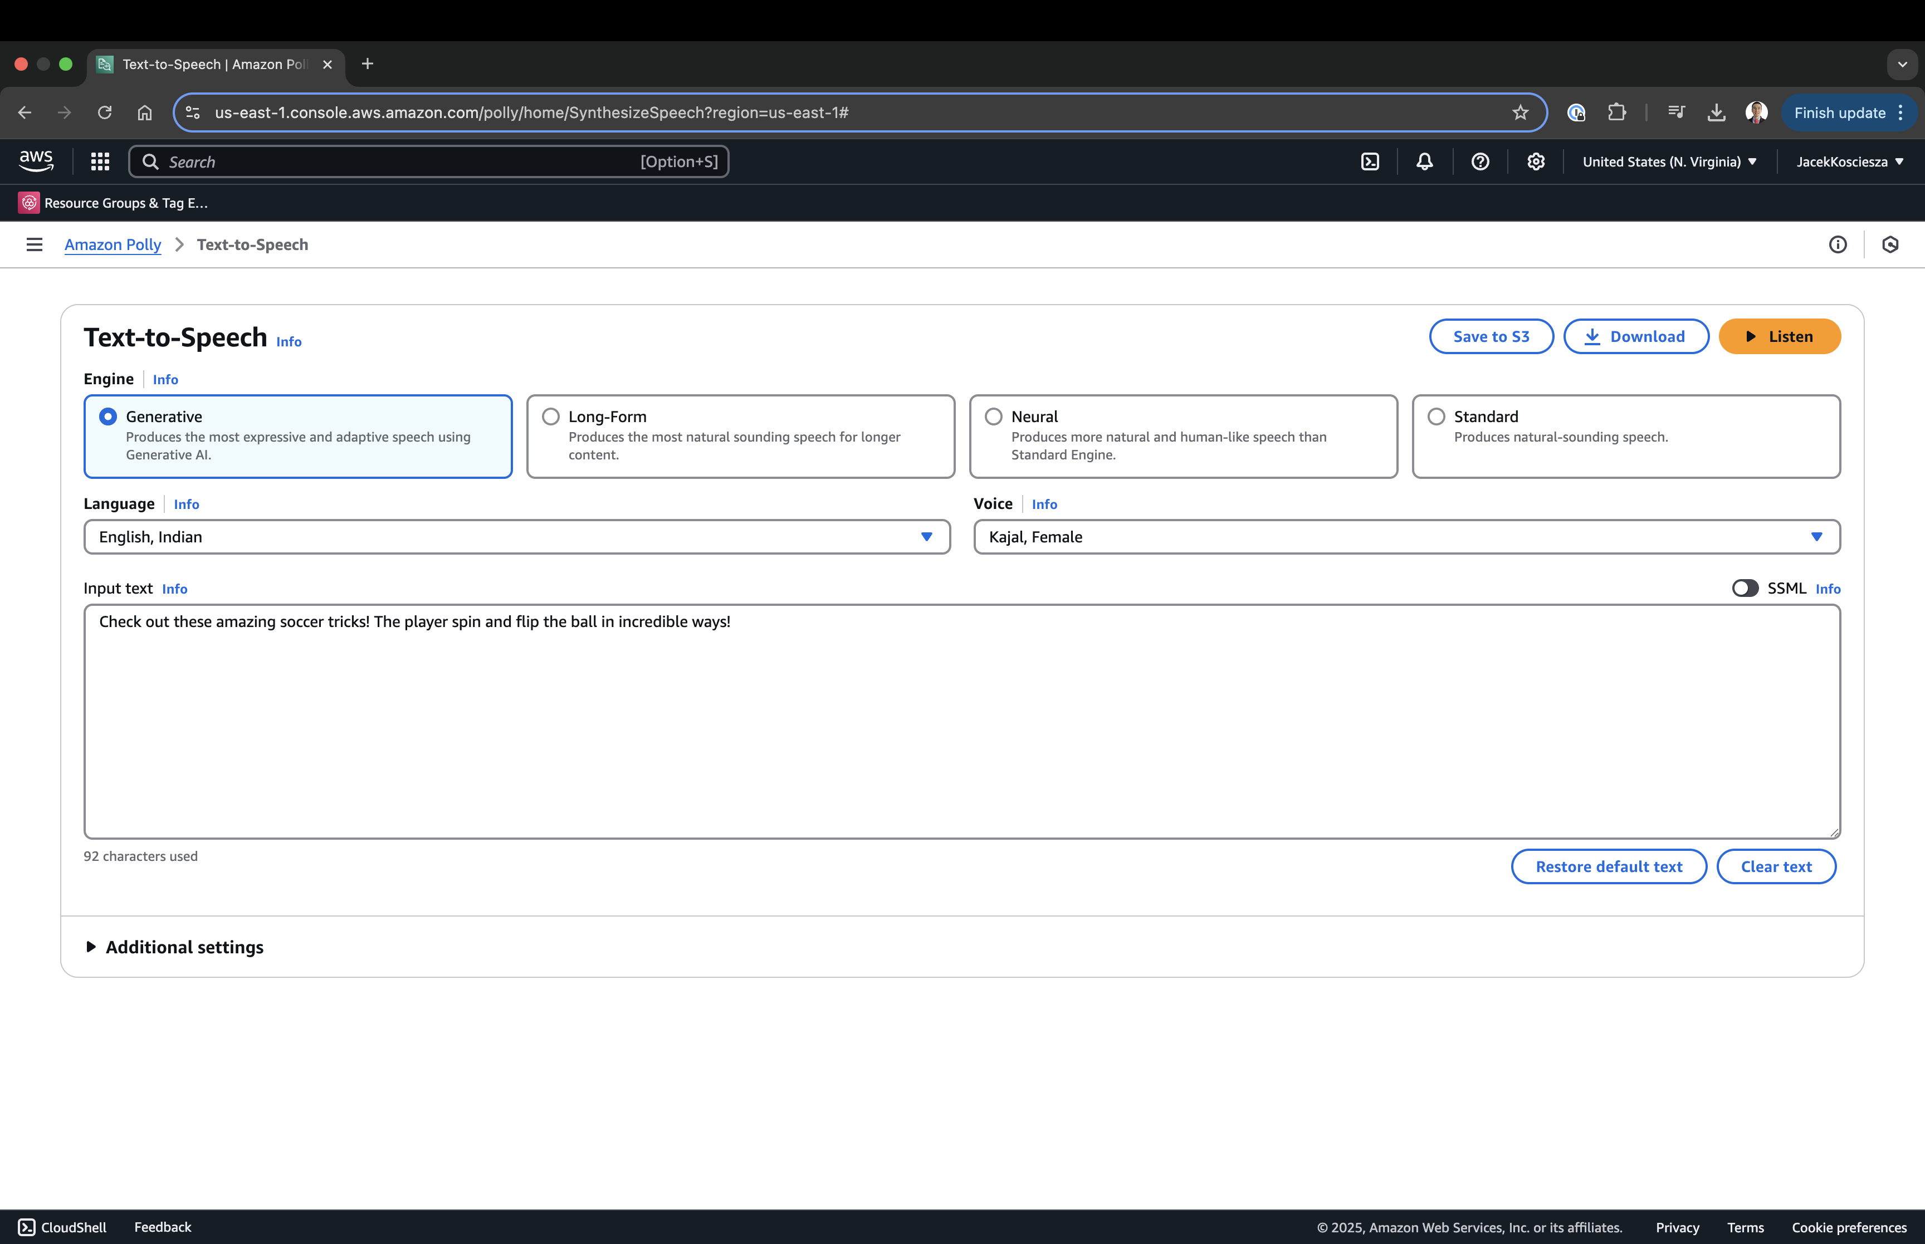Click the browser back arrow
The width and height of the screenshot is (1925, 1244).
(x=25, y=112)
